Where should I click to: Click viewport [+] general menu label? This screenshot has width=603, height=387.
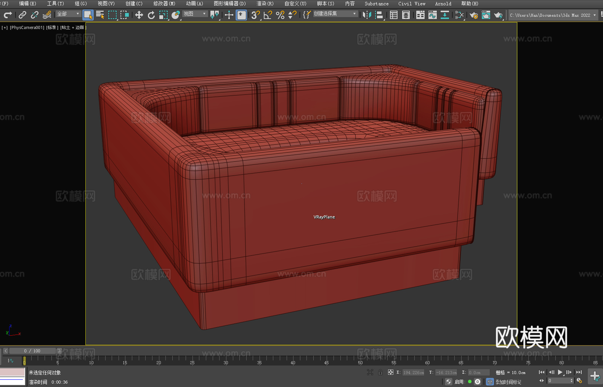[x=5, y=27]
